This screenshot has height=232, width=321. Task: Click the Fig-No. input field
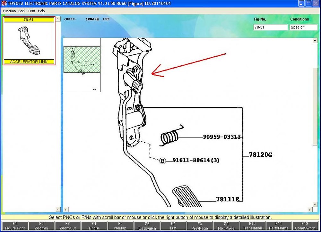click(x=270, y=27)
